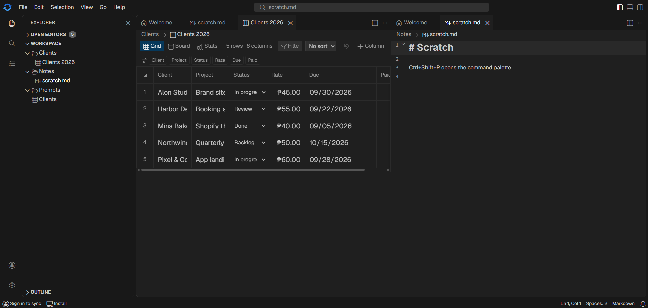
Task: Open more actions for left editor group
Action: click(x=385, y=23)
